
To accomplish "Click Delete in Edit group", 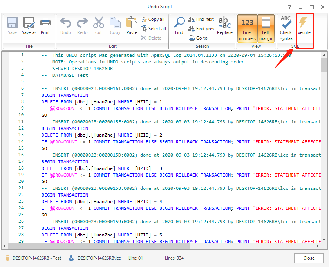I will pyautogui.click(x=151, y=38).
